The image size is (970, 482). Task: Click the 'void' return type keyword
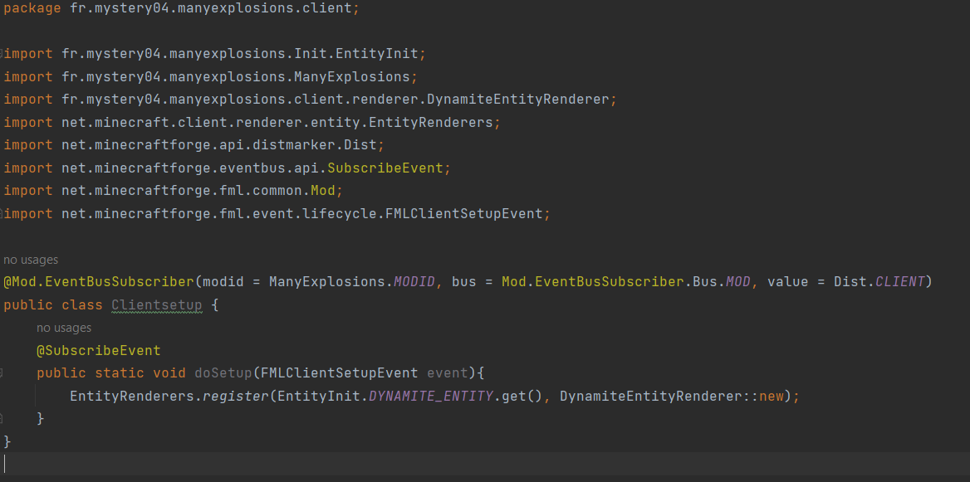(169, 373)
